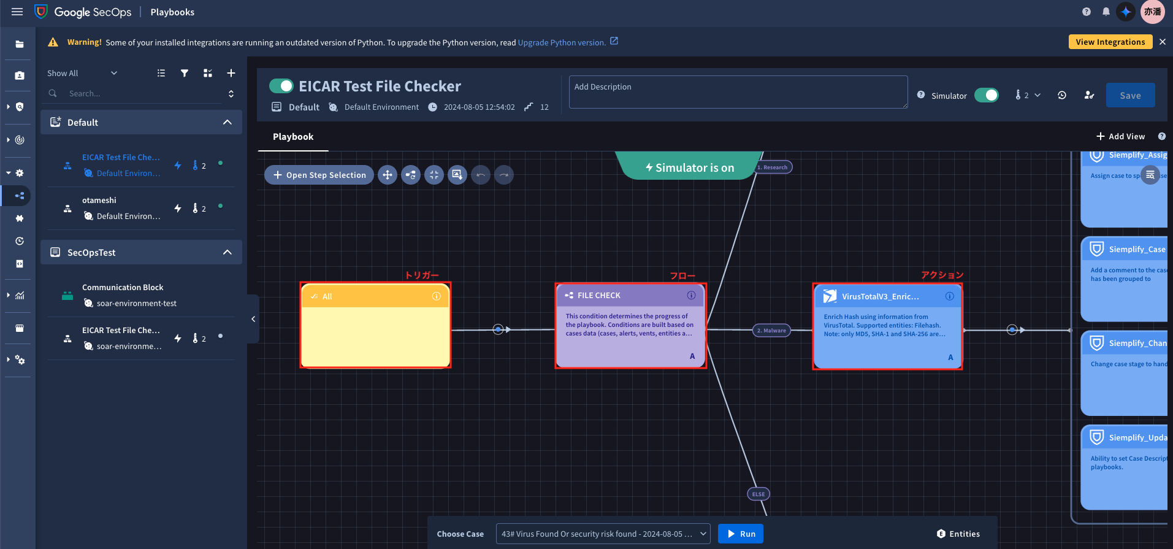
Task: Select Communication Block in SecOpsTest
Action: click(x=141, y=295)
